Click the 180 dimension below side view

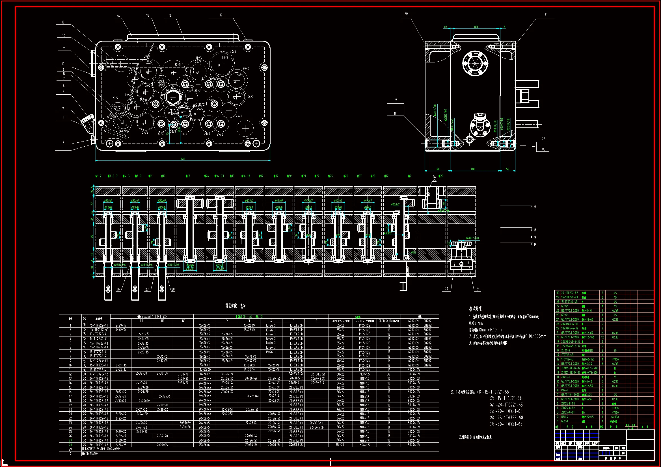473,169
